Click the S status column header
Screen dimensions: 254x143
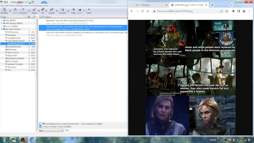(x=40, y=17)
